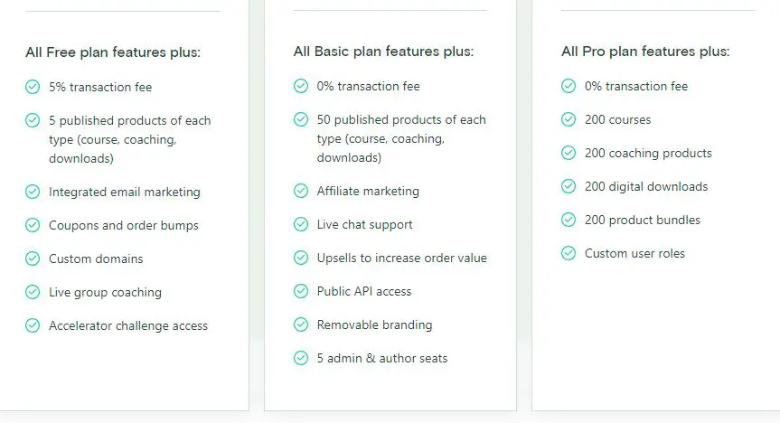Screen dimensions: 780x423
Task: Click checkmark icon beside 200 courses
Action: (569, 119)
